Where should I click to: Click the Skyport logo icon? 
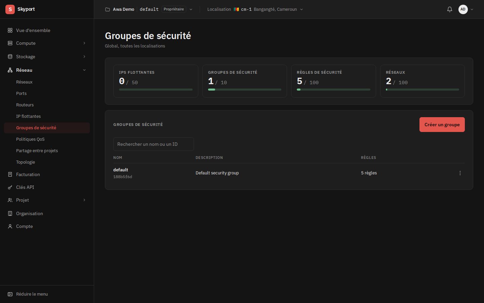click(10, 9)
